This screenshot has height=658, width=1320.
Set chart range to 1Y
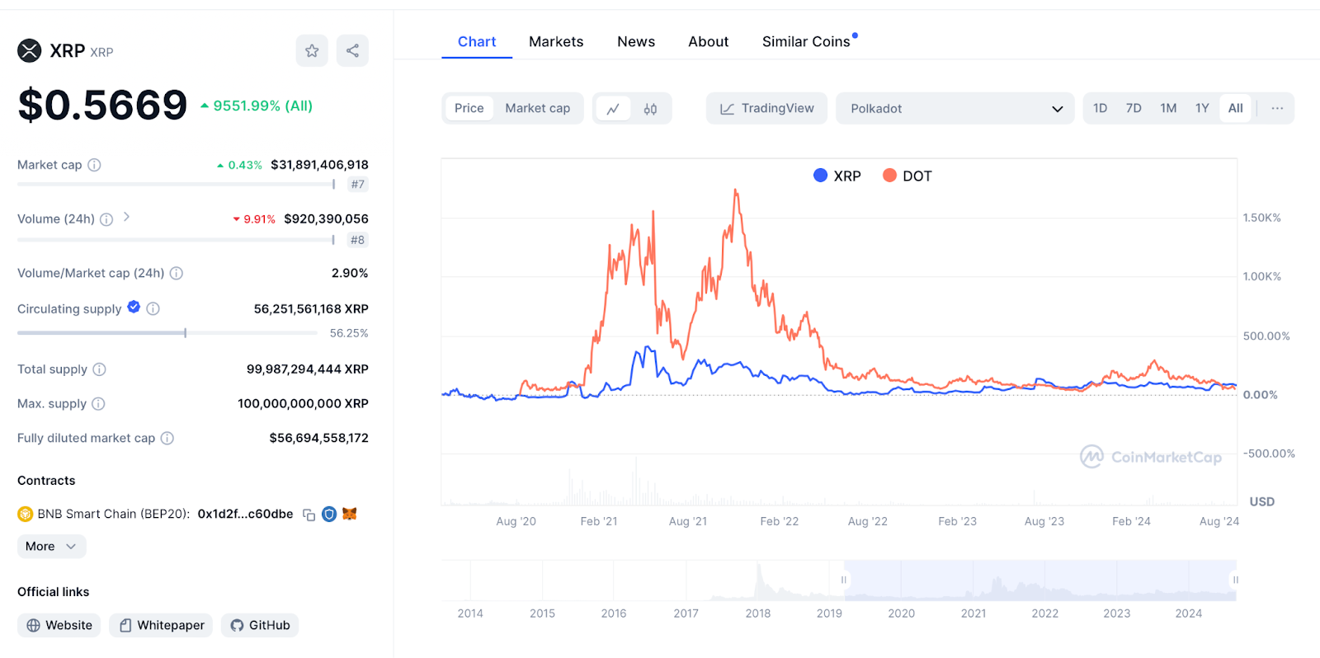pos(1202,109)
